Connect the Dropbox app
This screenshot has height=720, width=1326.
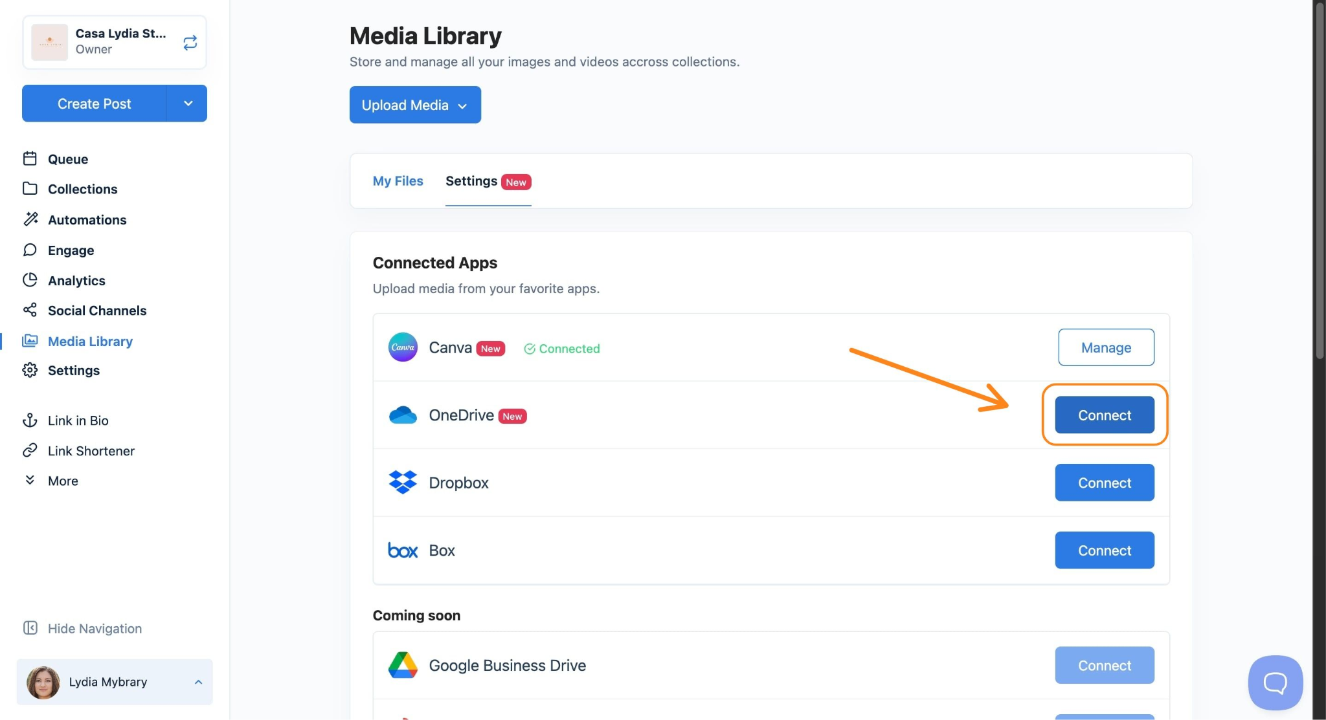(1104, 483)
